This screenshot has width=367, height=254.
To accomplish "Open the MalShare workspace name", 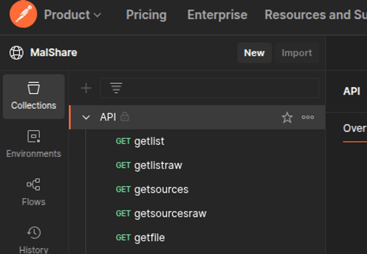I will pos(54,53).
